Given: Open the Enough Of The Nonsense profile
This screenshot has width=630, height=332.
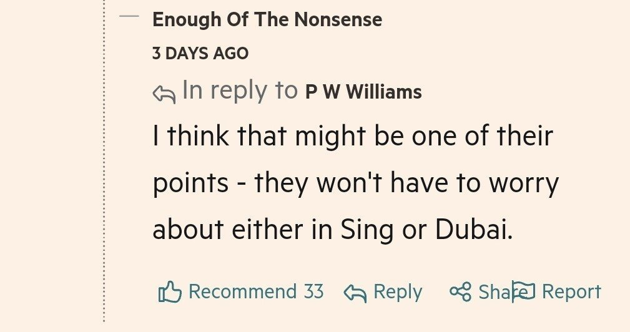Looking at the screenshot, I should (267, 19).
